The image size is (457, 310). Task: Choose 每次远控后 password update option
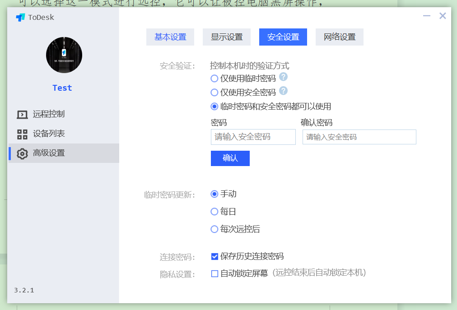click(215, 229)
